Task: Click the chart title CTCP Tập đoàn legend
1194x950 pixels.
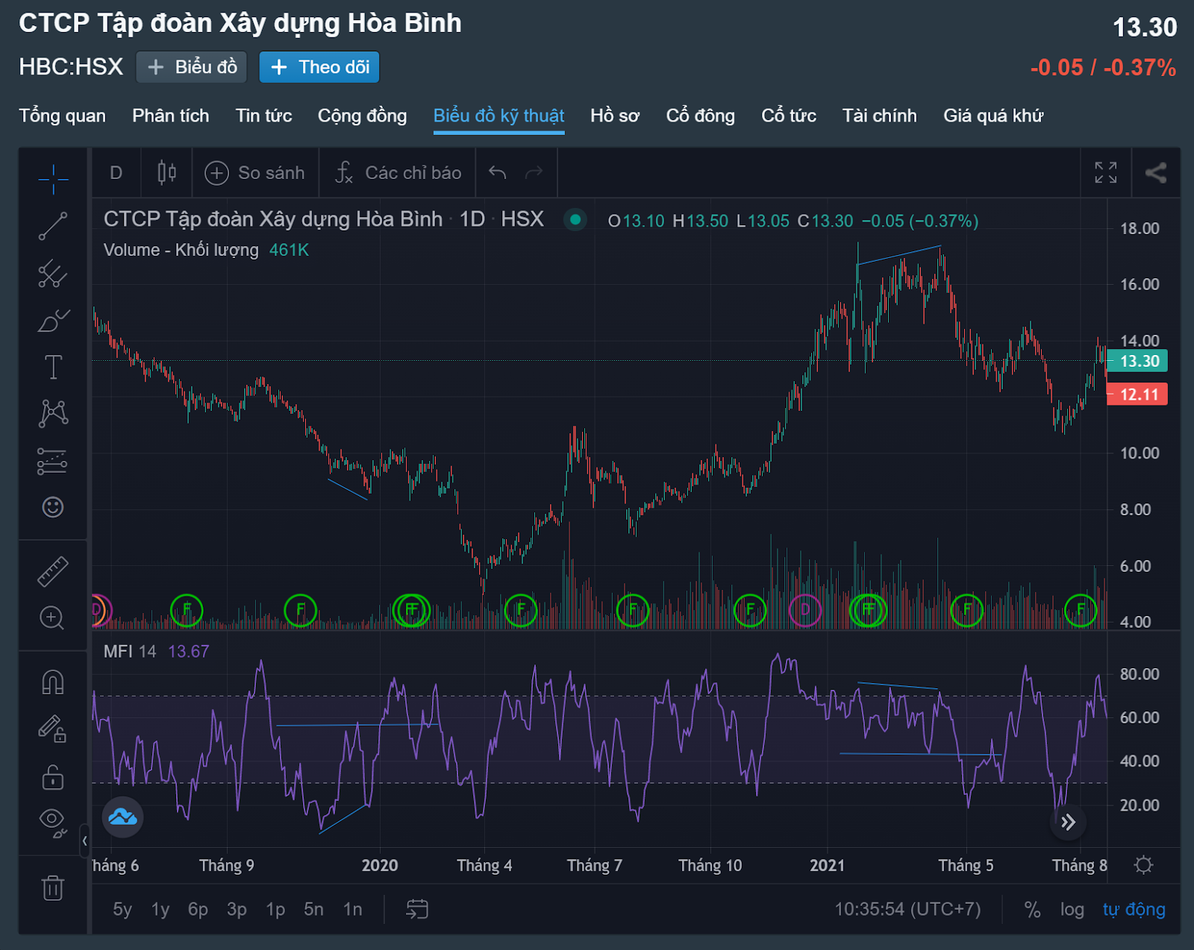Action: tap(273, 219)
